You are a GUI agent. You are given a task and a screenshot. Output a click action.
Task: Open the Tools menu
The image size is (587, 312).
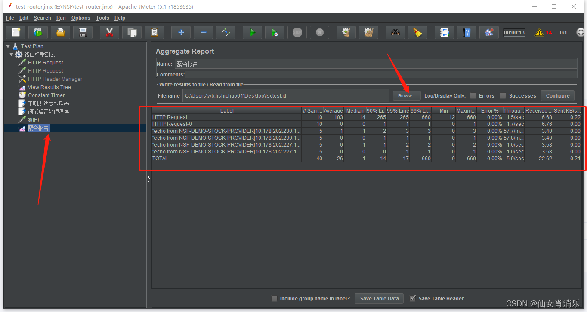pyautogui.click(x=102, y=18)
